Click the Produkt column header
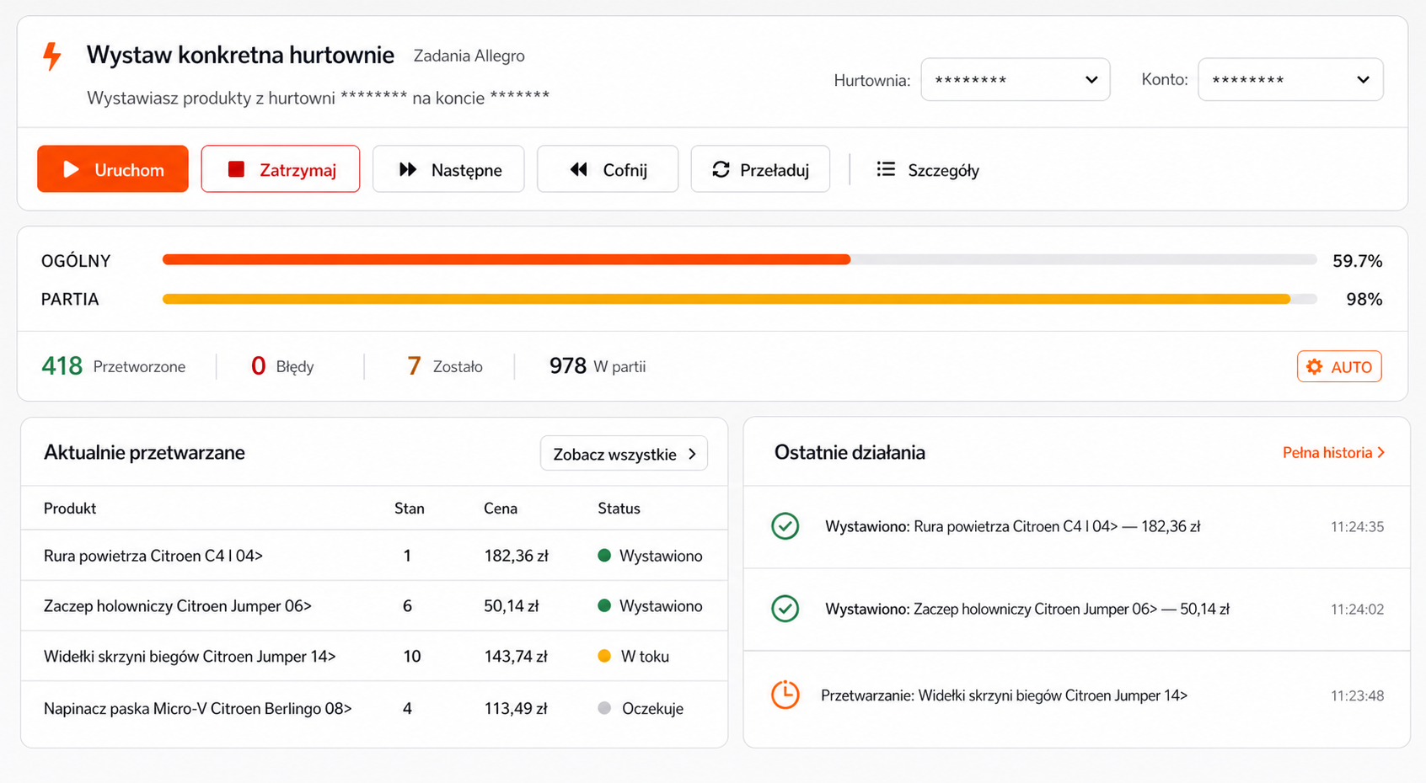1426x783 pixels. click(70, 509)
